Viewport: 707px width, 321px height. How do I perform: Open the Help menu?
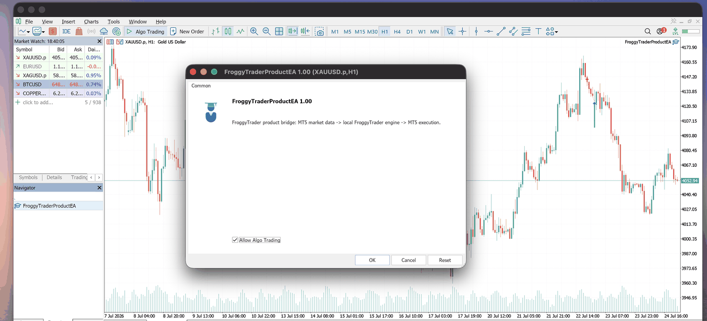[161, 22]
